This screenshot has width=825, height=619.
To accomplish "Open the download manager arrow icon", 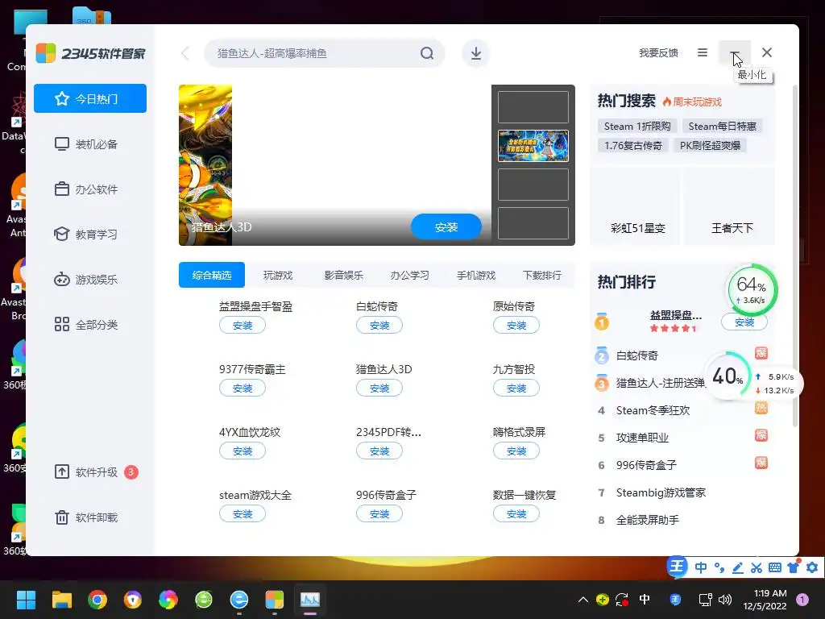I will (475, 53).
